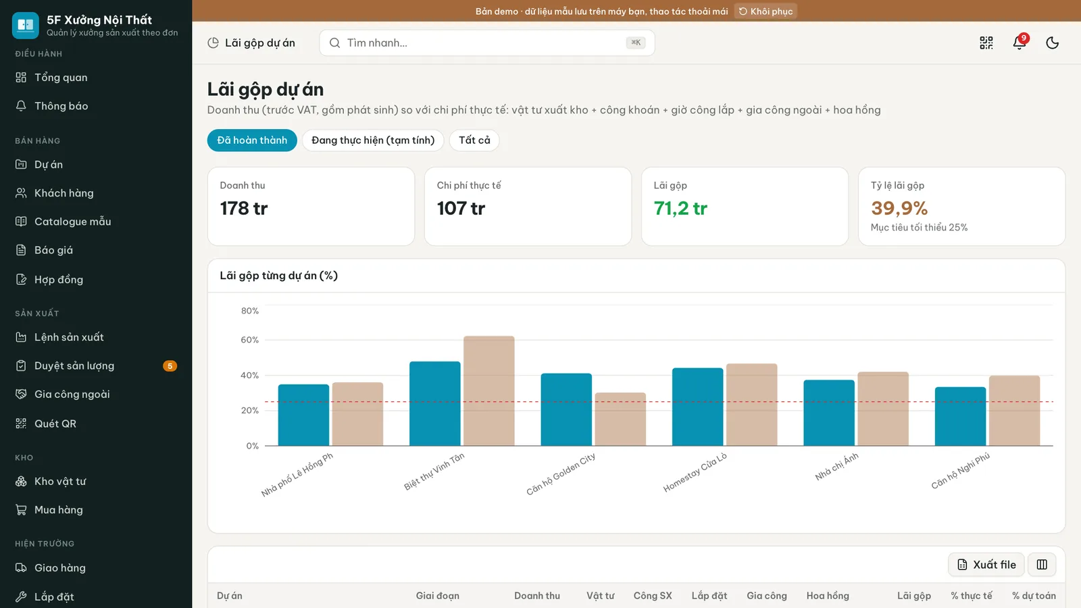1081x608 pixels.
Task: Open the QR scanner icon in header
Action: [x=986, y=43]
